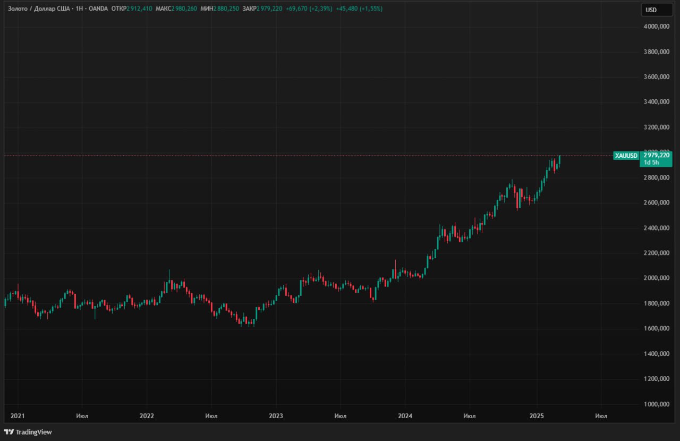Click the 2400,000 price axis label
The height and width of the screenshot is (441, 680).
coord(656,228)
